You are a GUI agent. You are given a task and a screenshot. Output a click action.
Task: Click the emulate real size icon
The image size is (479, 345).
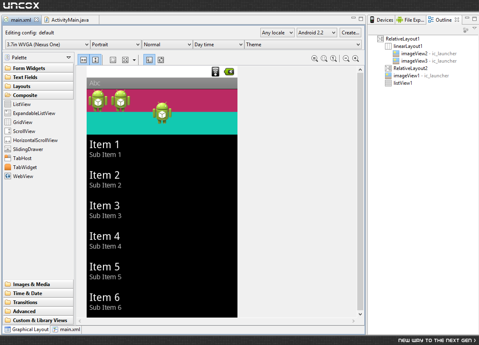pos(125,60)
